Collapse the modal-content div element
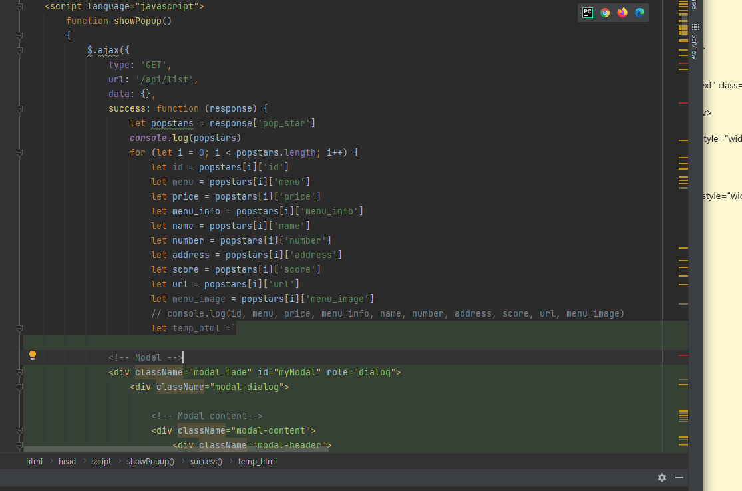The height and width of the screenshot is (491, 742). tap(19, 431)
